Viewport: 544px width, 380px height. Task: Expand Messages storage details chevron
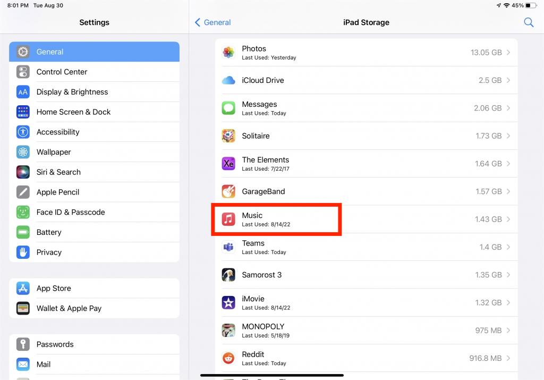click(x=508, y=108)
